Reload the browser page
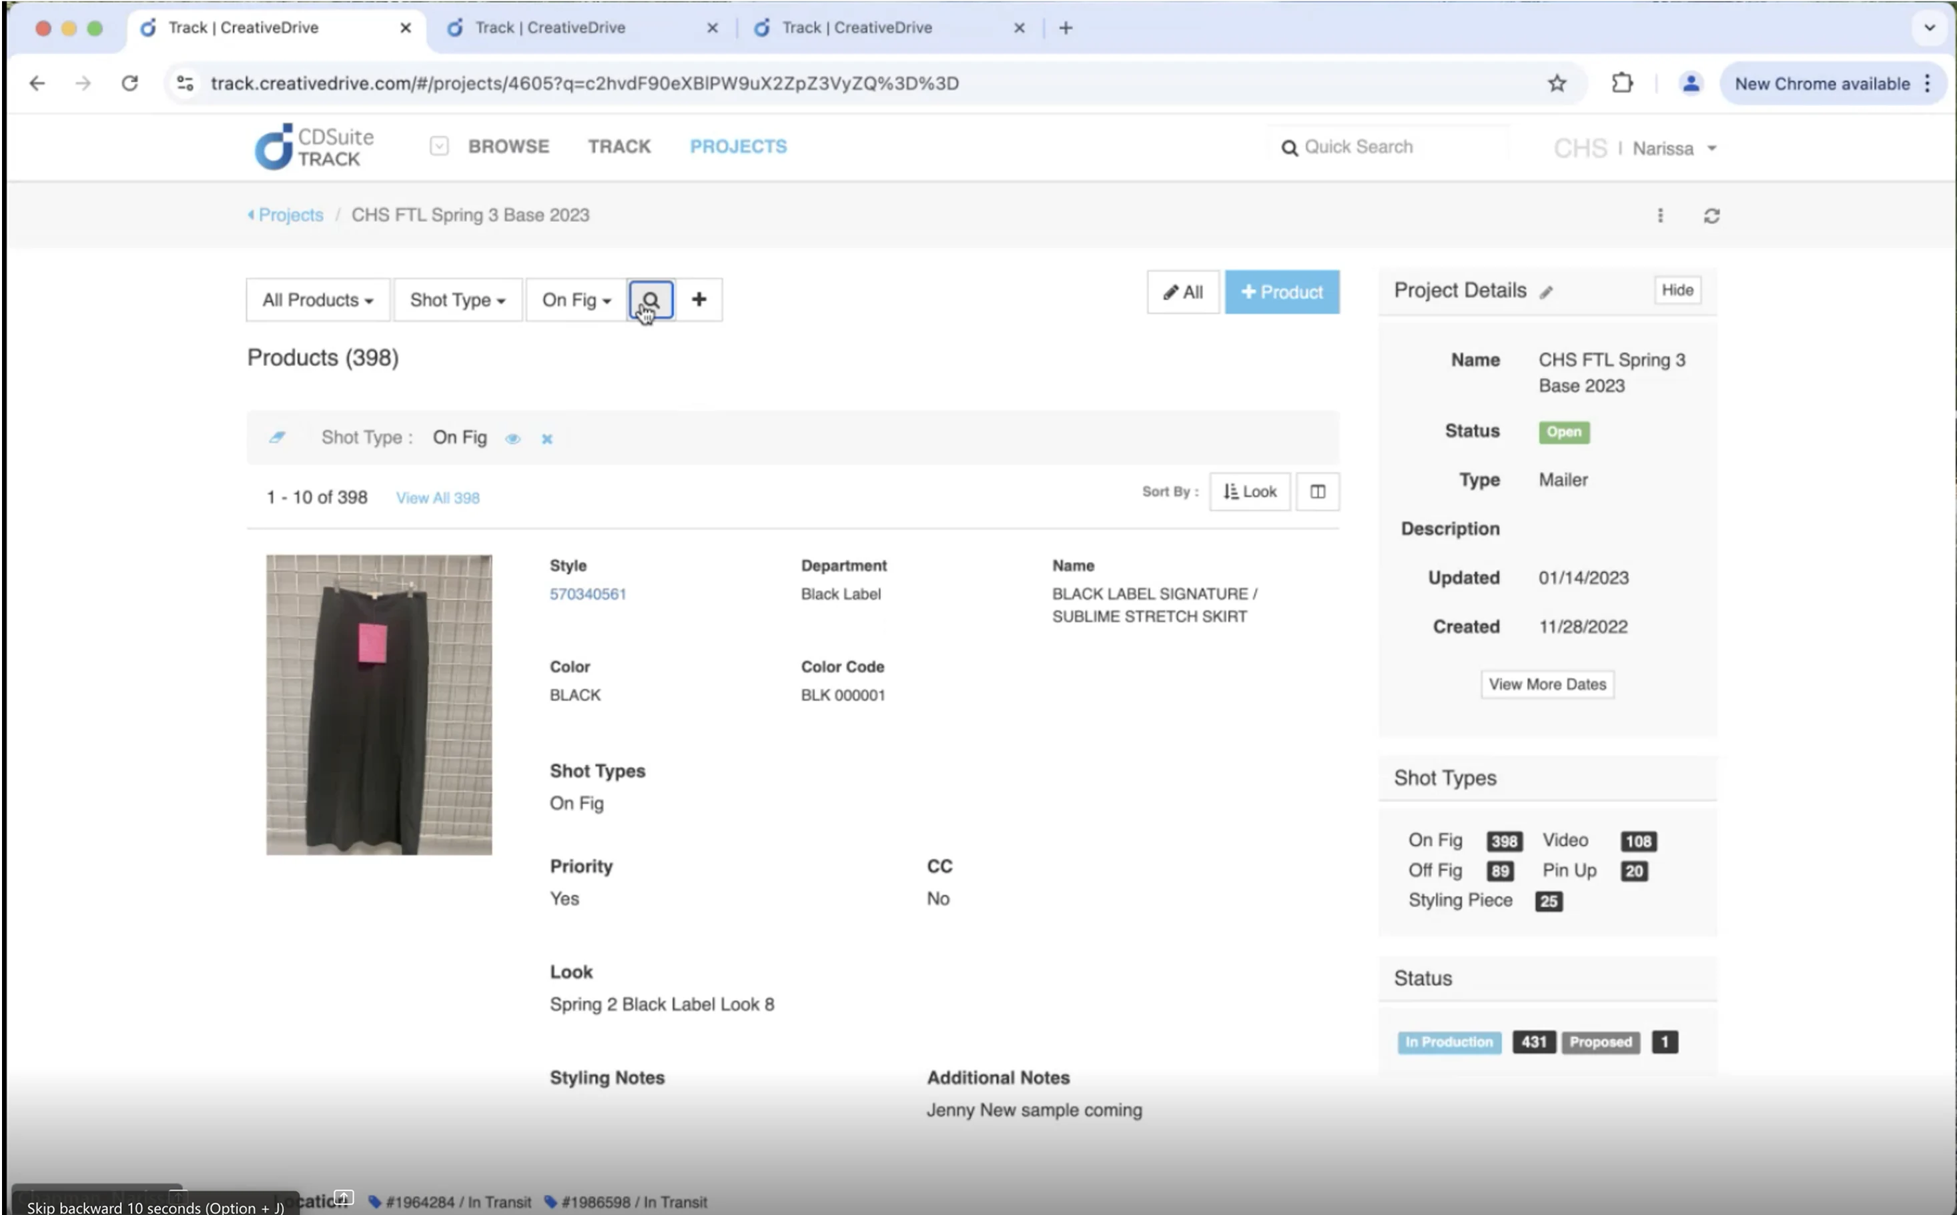The height and width of the screenshot is (1215, 1957). pos(129,83)
